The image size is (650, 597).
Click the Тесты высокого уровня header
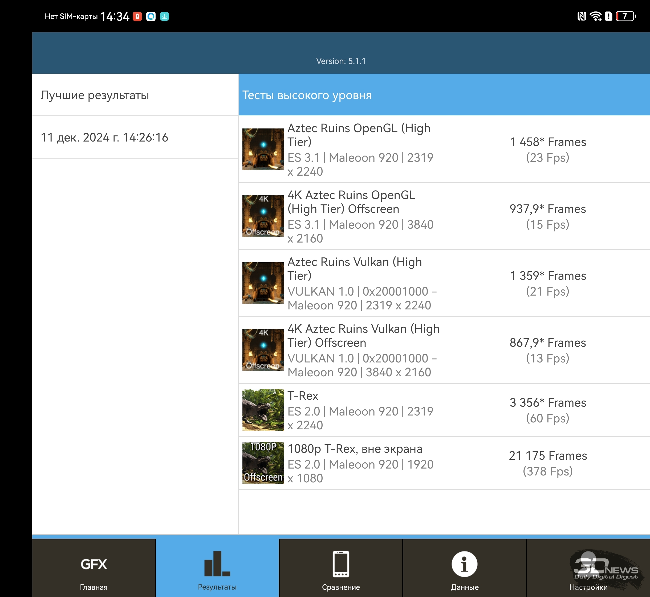[444, 95]
